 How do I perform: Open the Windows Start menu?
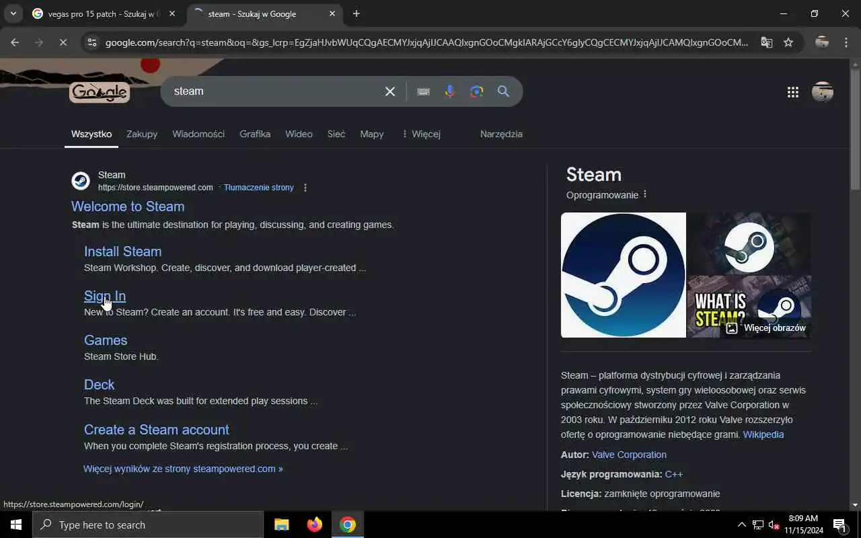(x=16, y=525)
